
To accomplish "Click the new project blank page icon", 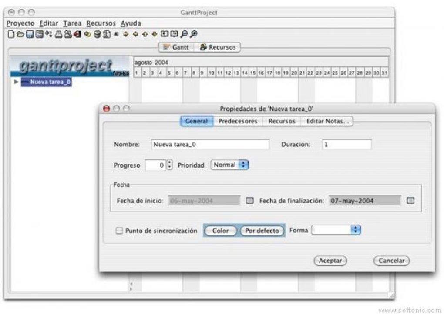I will (11, 34).
